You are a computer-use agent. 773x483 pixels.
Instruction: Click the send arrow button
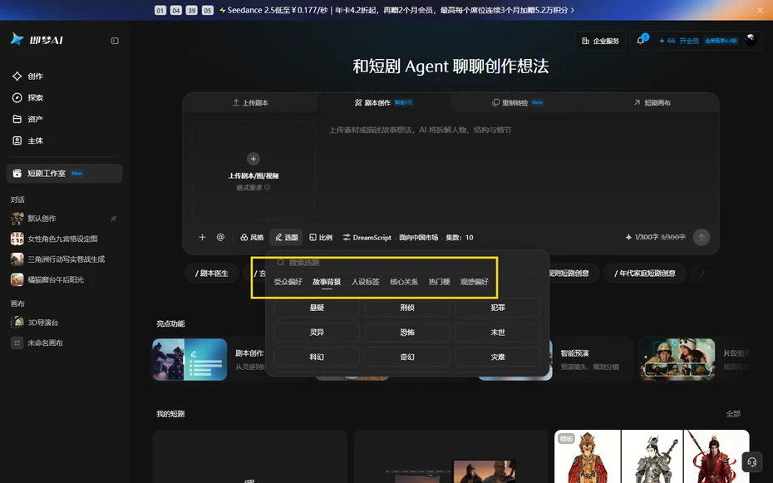702,238
